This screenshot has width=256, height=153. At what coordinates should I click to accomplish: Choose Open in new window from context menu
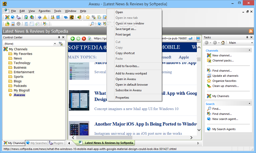coord(130,23)
